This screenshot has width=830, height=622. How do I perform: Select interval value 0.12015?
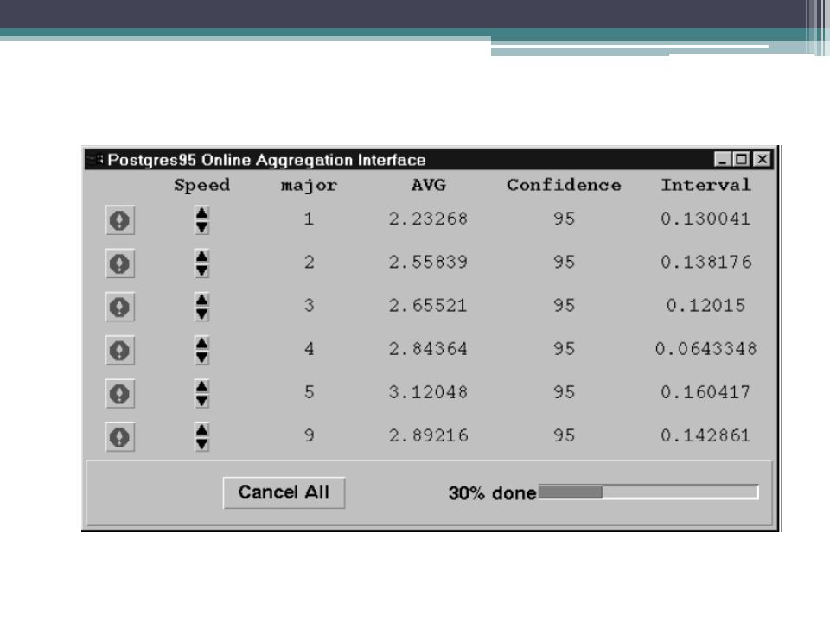click(x=705, y=306)
